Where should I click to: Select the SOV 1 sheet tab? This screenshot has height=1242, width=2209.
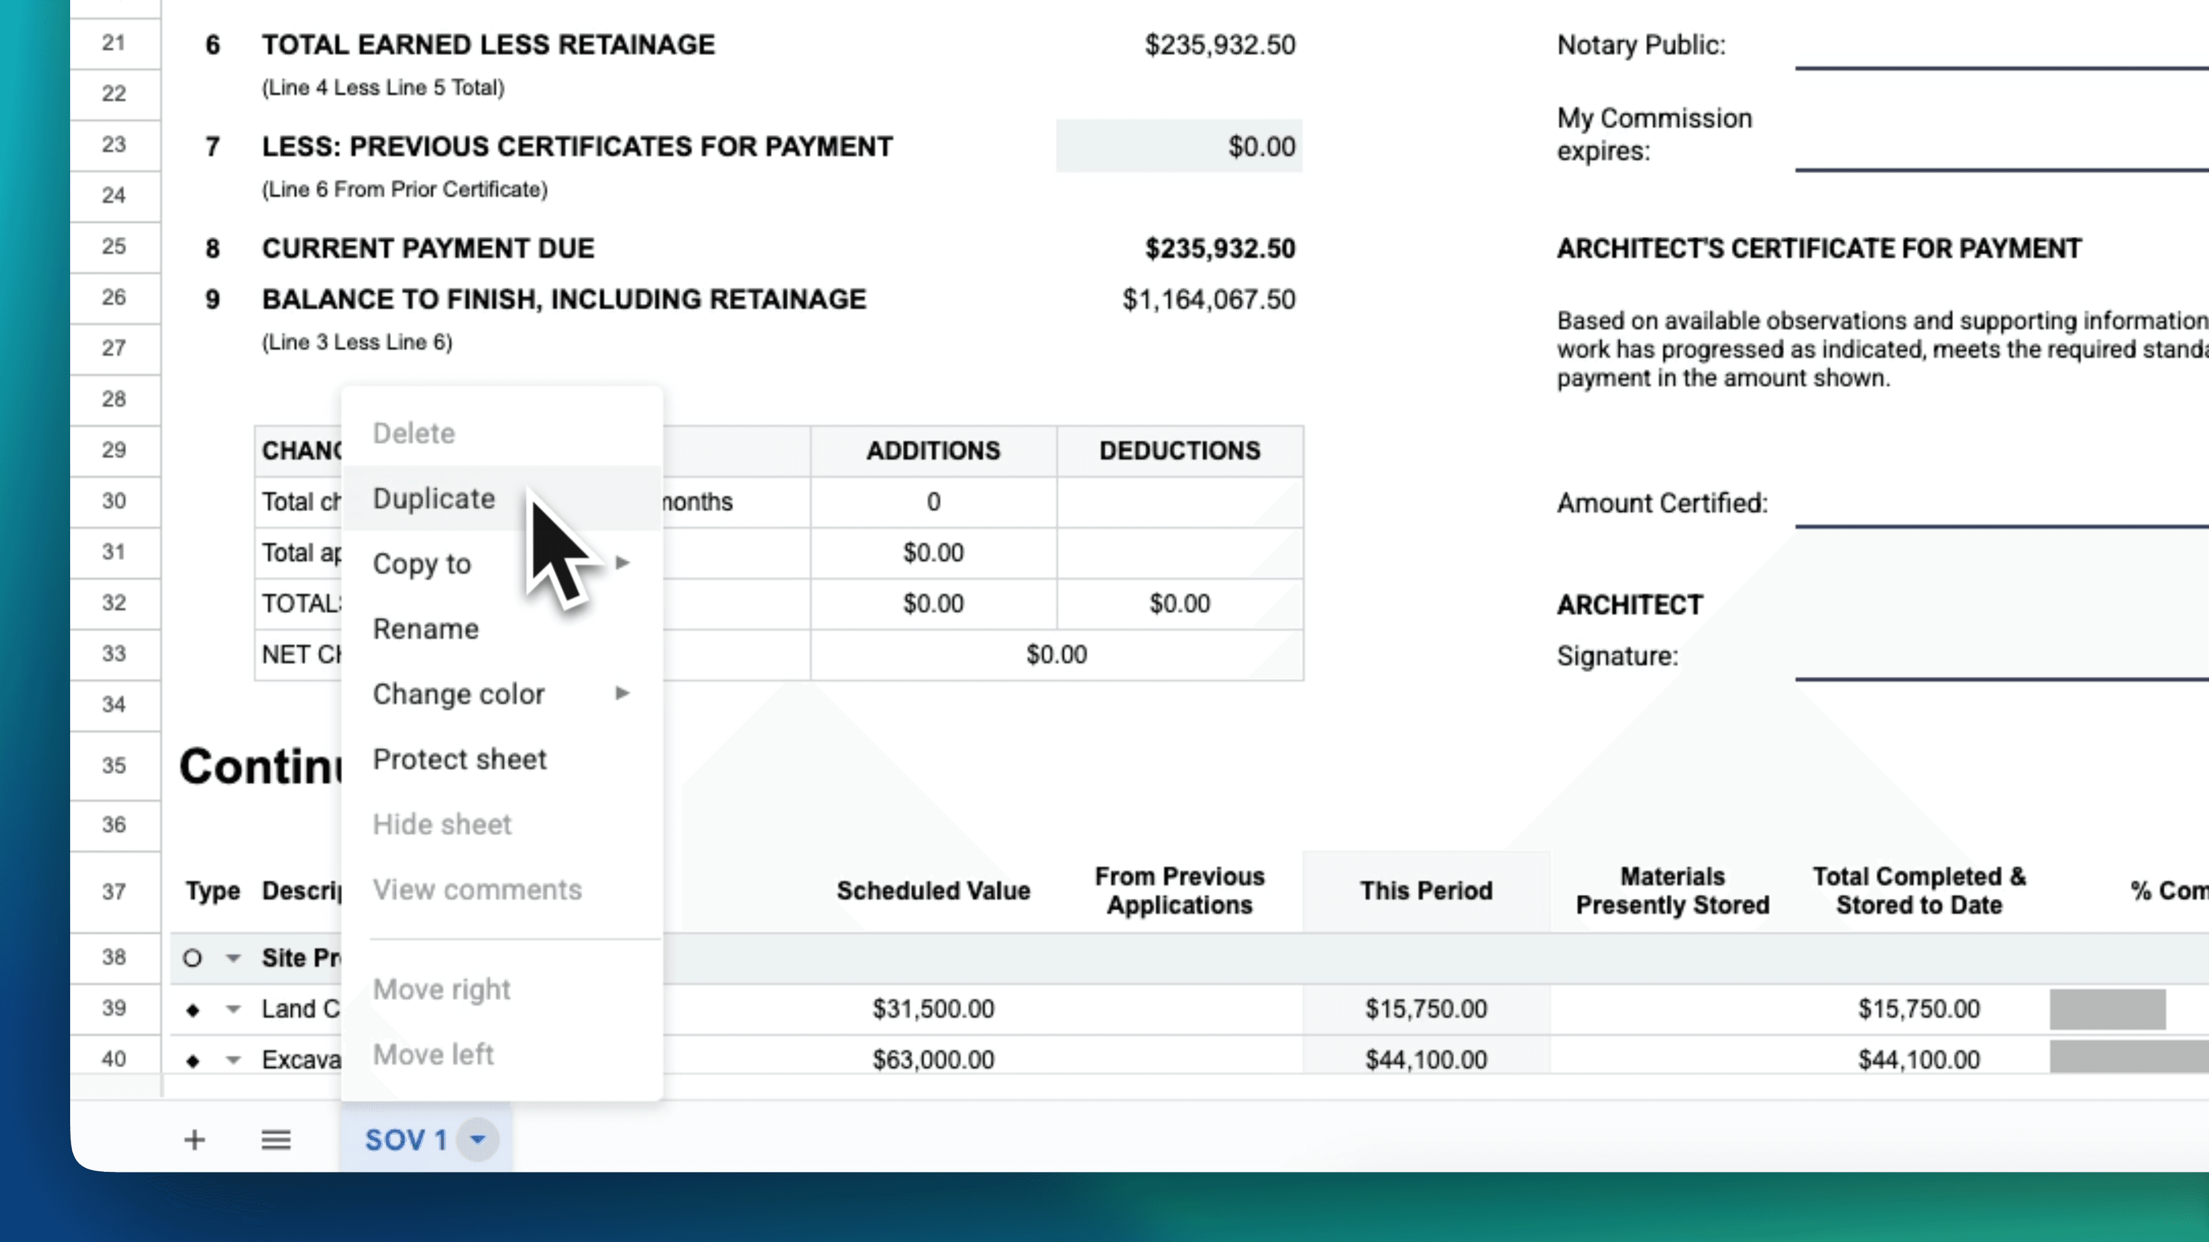pyautogui.click(x=405, y=1140)
